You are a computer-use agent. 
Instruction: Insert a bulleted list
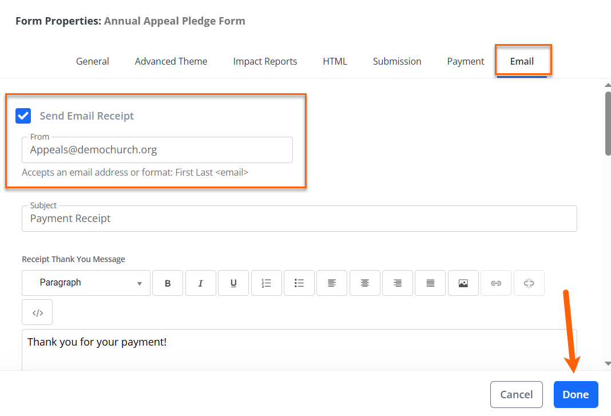point(299,283)
